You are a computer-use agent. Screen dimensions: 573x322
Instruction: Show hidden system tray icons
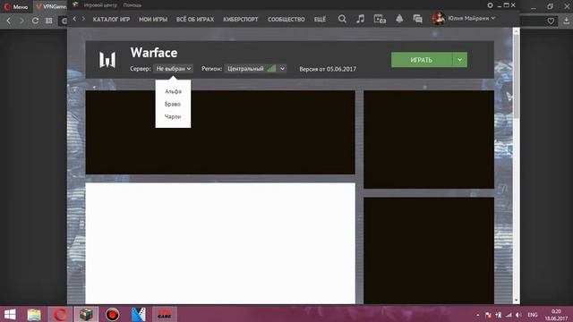coord(477,315)
